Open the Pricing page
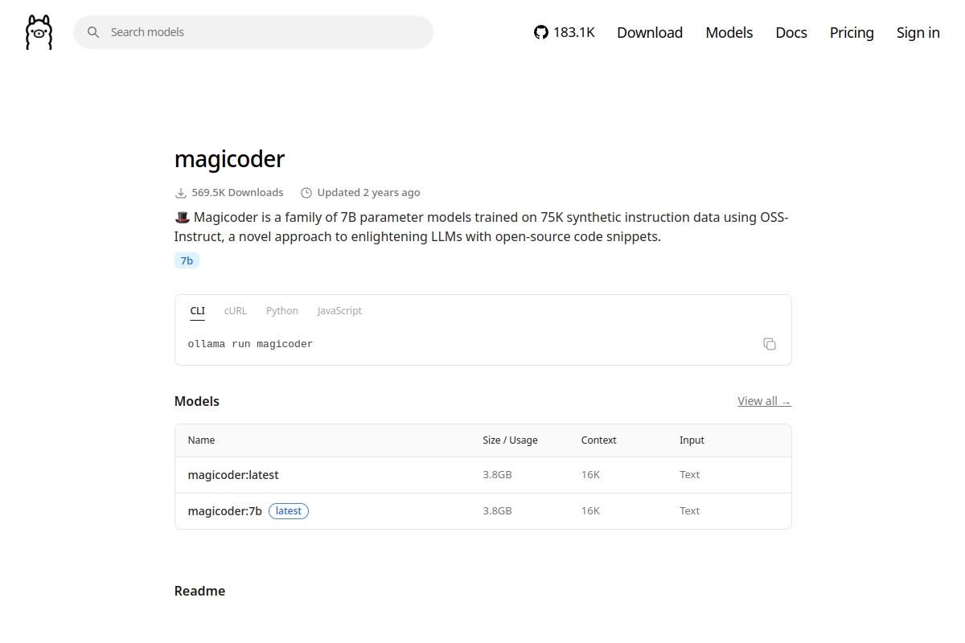Image resolution: width=965 pixels, height=643 pixels. pos(852,32)
